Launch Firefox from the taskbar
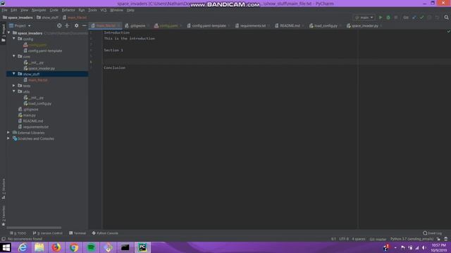The height and width of the screenshot is (253, 451). [x=56, y=247]
